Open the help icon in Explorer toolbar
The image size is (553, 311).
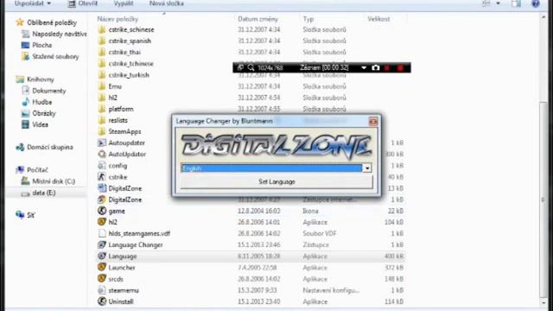coord(536,3)
